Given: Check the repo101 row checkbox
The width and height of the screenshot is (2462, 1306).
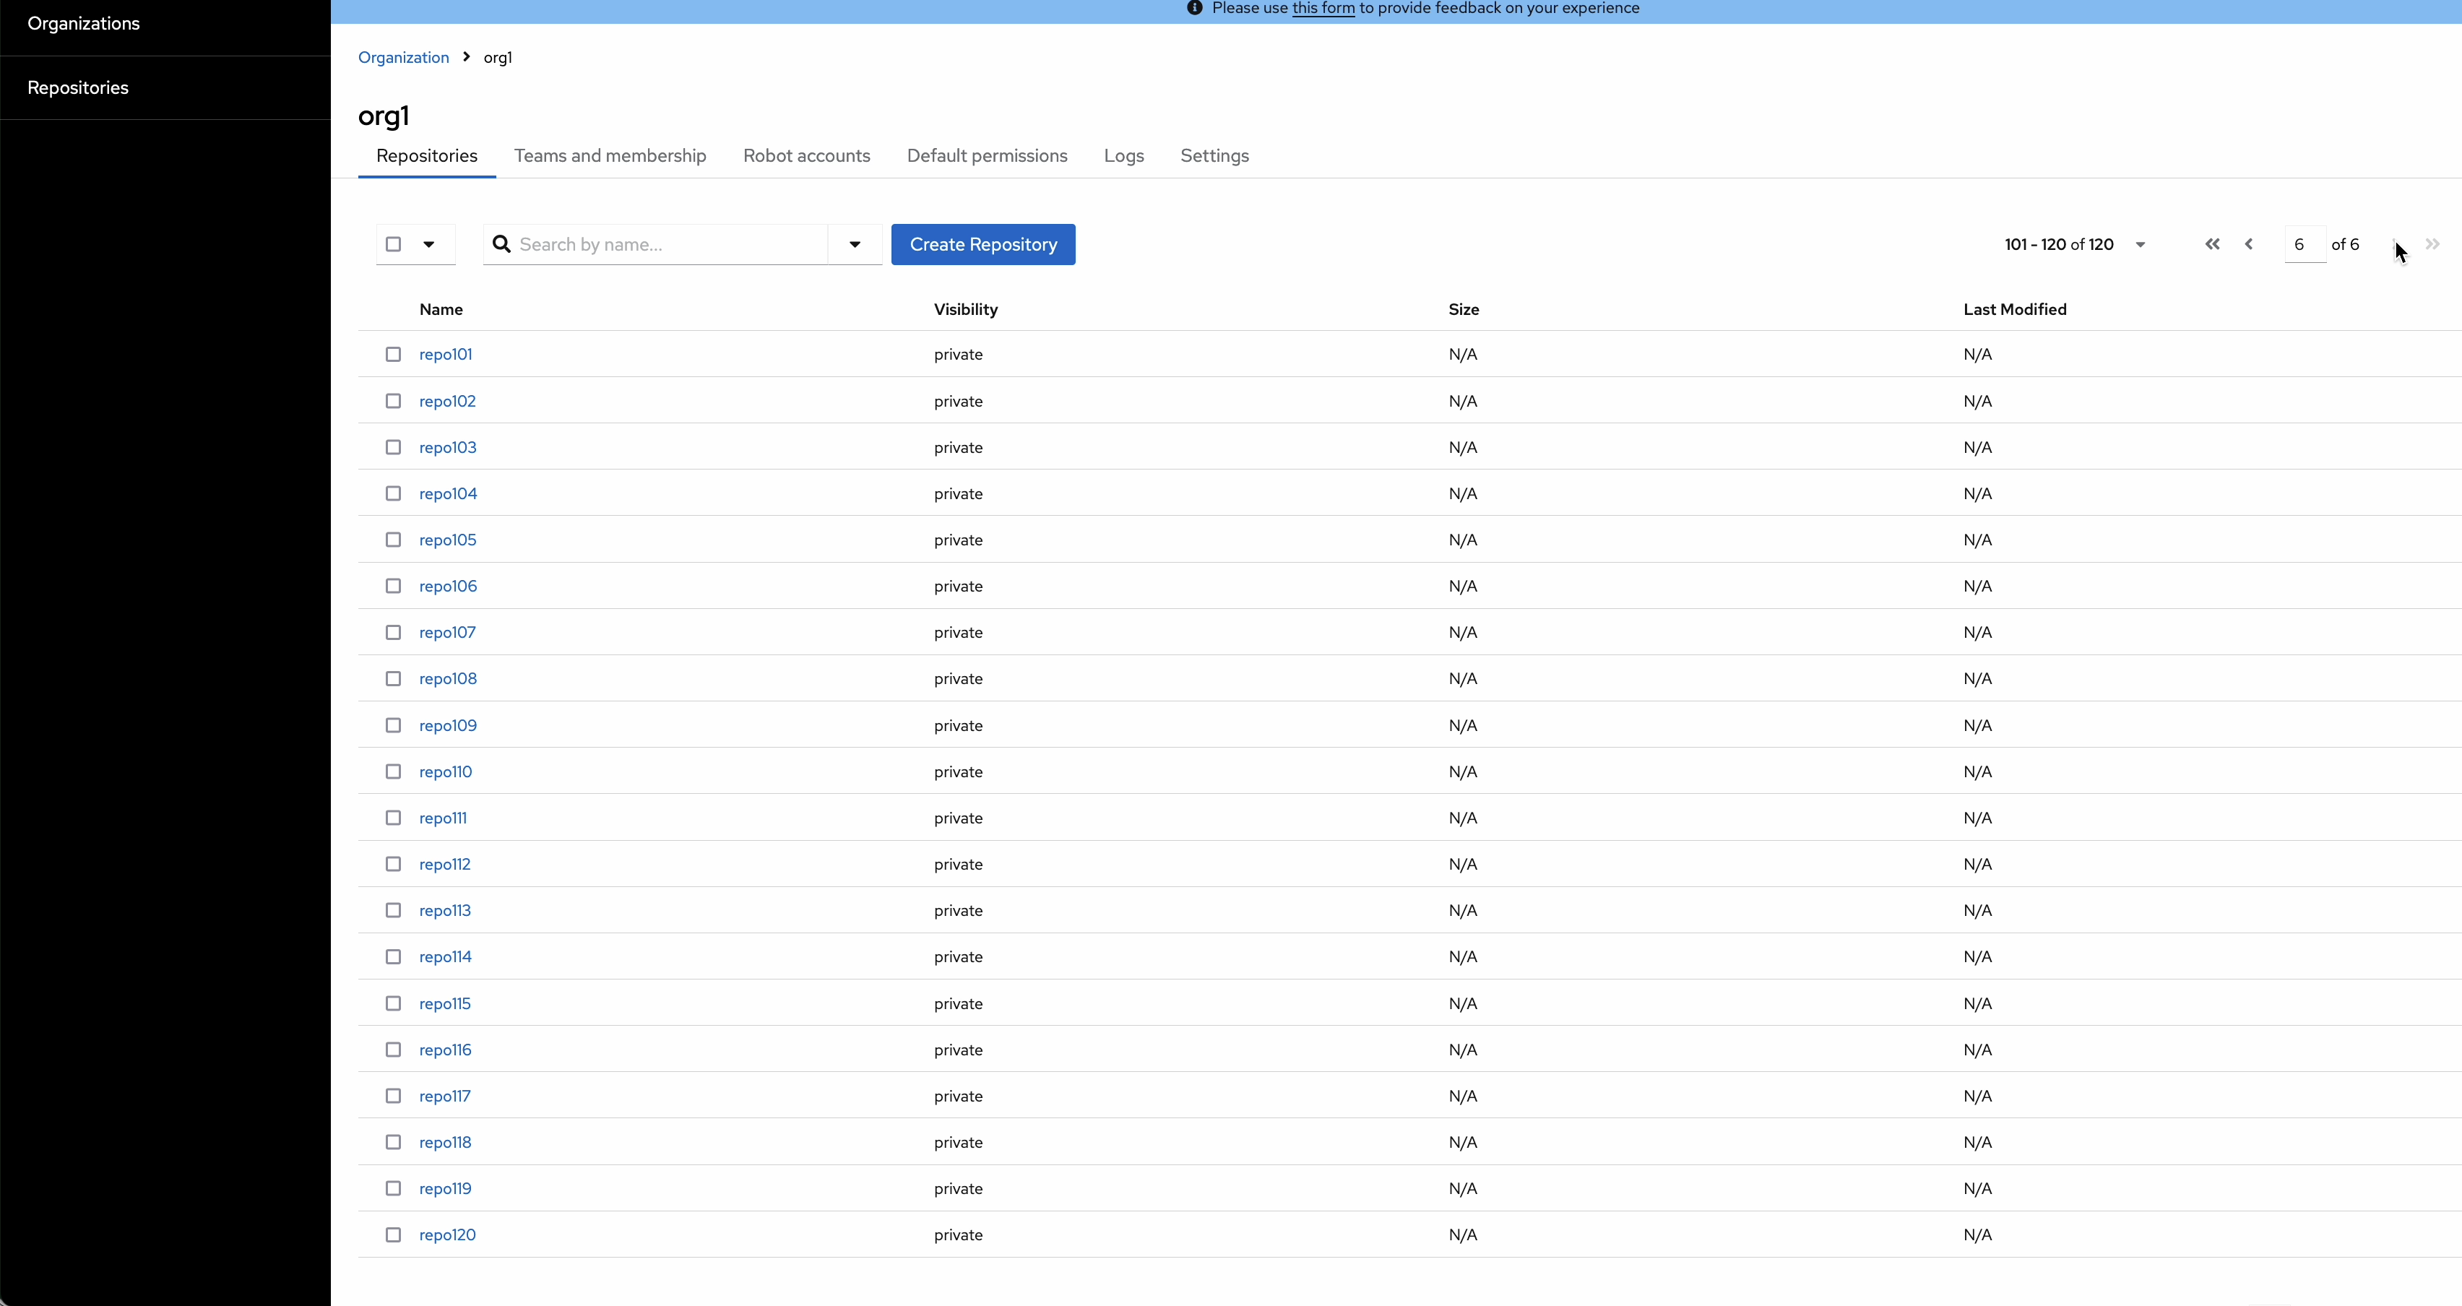Looking at the screenshot, I should point(393,355).
